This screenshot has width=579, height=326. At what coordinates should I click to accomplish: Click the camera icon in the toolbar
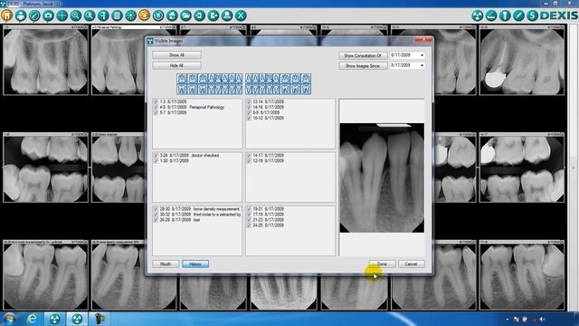(x=48, y=15)
